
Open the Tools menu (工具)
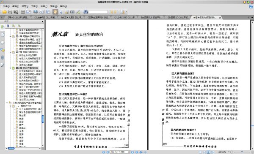[34, 6]
